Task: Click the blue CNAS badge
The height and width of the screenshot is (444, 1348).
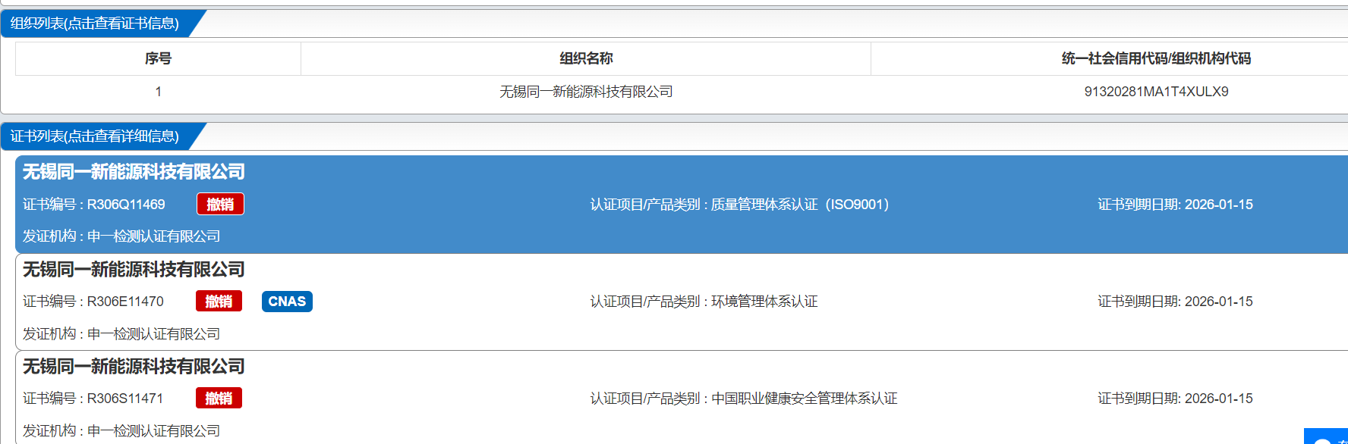Action: click(287, 302)
